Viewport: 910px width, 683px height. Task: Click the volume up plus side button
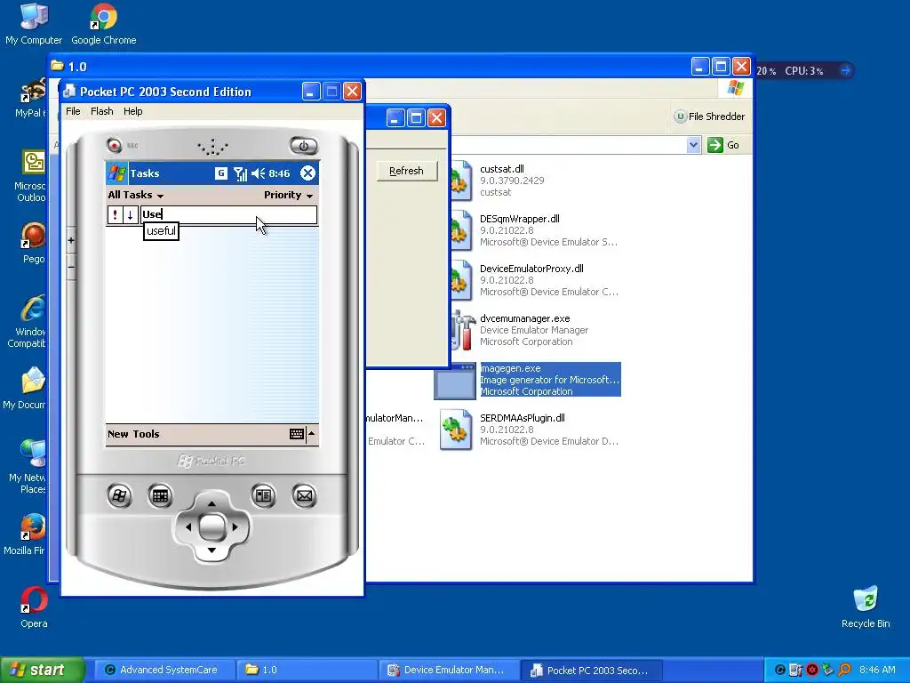tap(71, 240)
